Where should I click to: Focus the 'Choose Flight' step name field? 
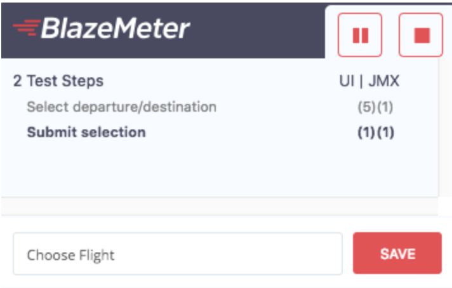click(178, 254)
